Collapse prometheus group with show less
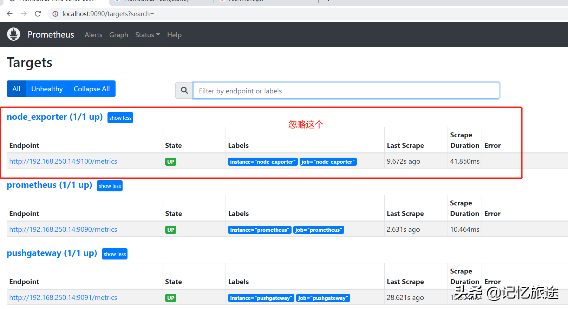The width and height of the screenshot is (568, 309). point(110,186)
